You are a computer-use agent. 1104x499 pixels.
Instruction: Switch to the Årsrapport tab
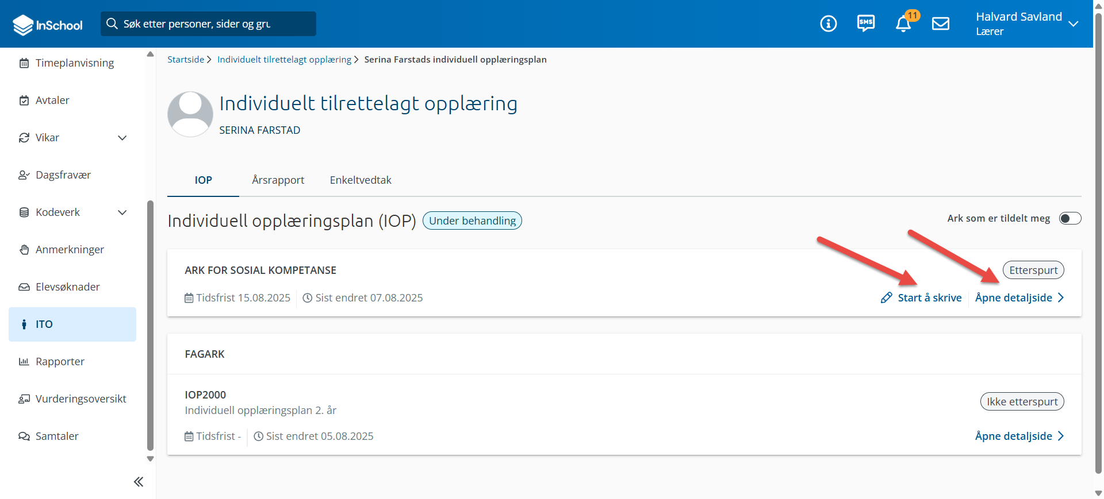(278, 180)
